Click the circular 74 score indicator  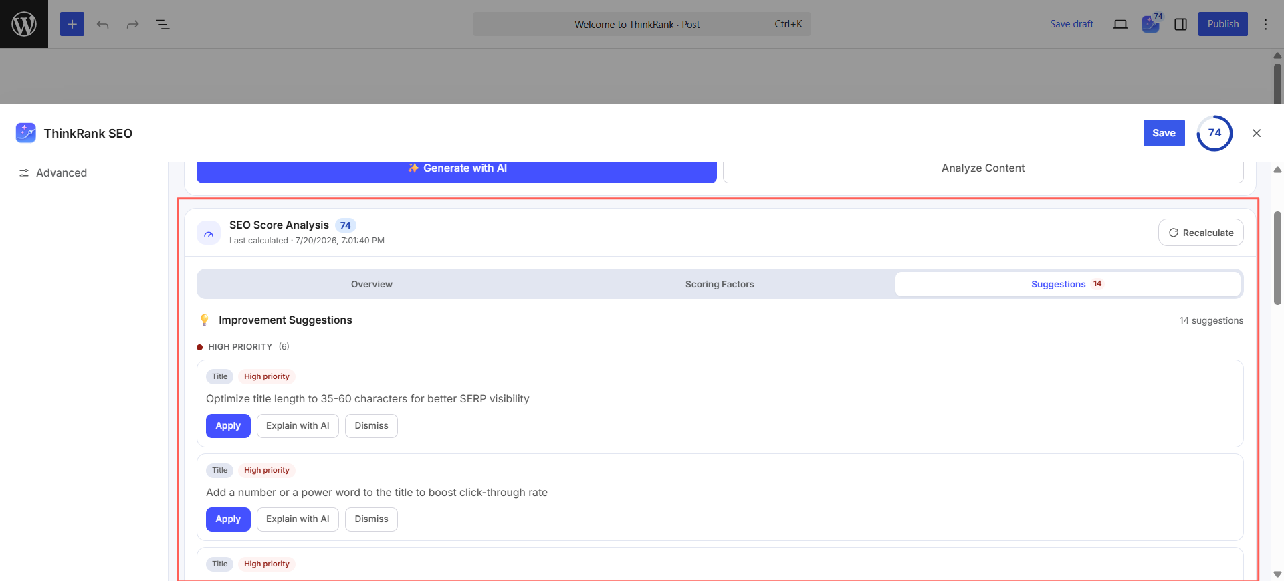coord(1214,133)
